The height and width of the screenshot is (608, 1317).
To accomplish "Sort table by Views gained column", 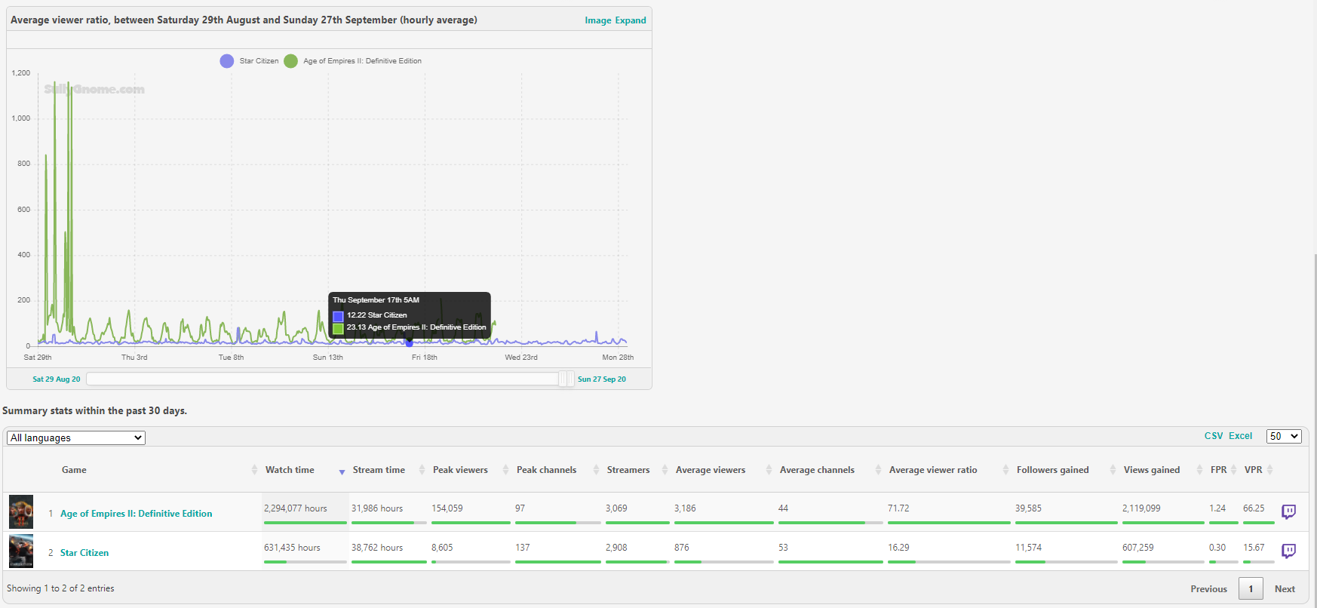I will [x=1152, y=470].
